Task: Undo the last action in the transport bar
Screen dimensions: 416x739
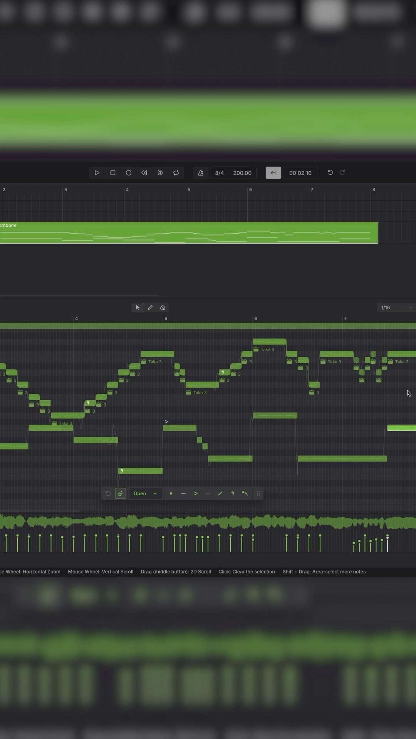Action: [330, 172]
